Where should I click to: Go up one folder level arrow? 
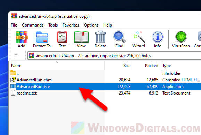16,55
